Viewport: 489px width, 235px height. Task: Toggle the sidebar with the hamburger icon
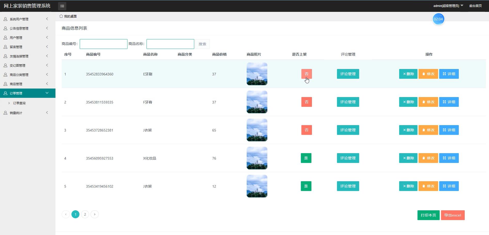click(x=62, y=6)
